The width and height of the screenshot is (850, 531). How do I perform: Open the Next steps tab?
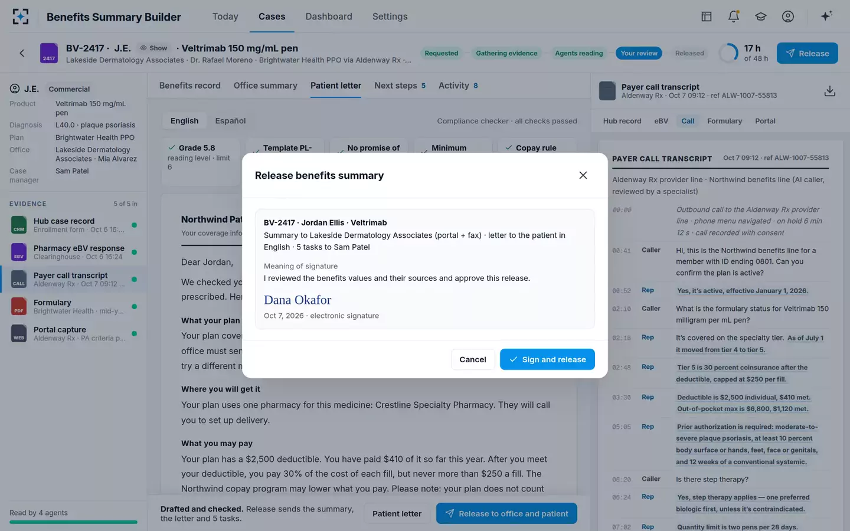pyautogui.click(x=400, y=86)
